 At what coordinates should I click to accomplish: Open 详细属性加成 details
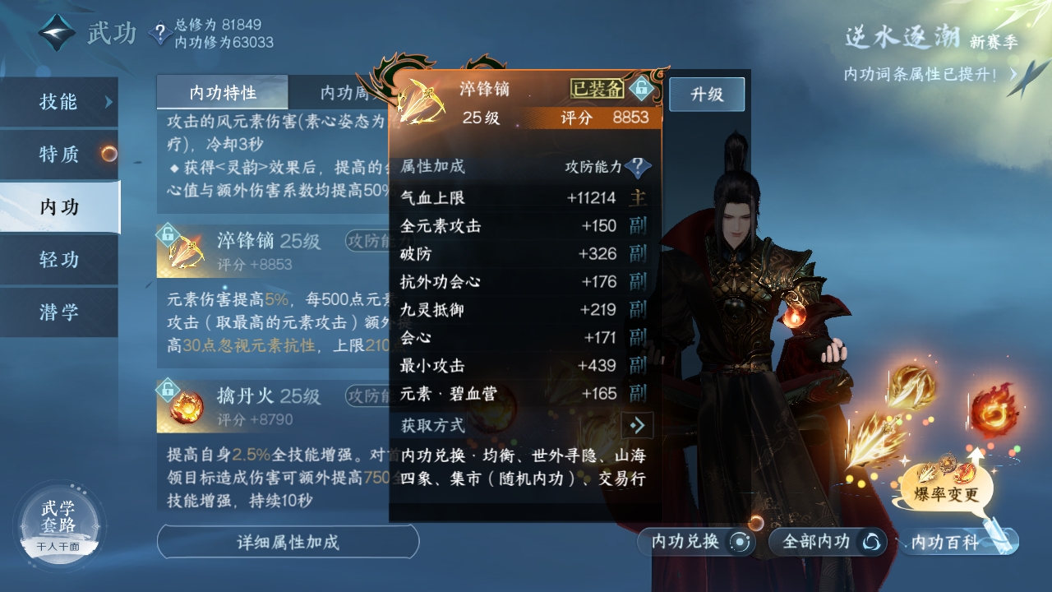pyautogui.click(x=288, y=542)
